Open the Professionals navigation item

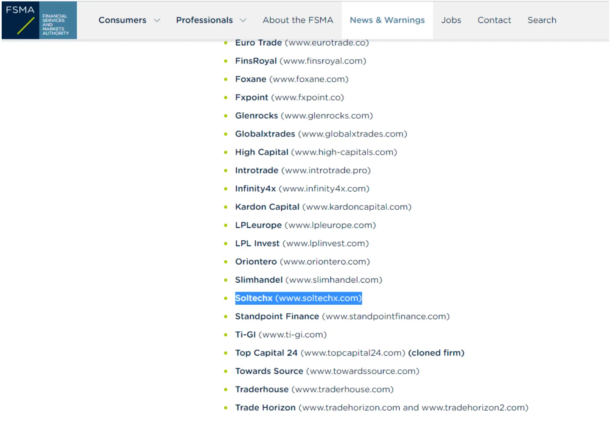[x=204, y=20]
